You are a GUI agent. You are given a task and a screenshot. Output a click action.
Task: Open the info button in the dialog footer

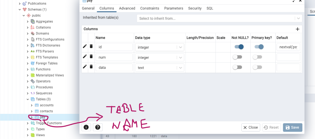tap(86, 127)
